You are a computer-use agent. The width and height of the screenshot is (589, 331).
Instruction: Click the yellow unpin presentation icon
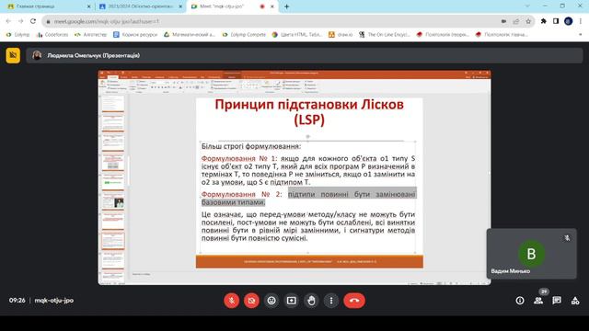click(13, 55)
